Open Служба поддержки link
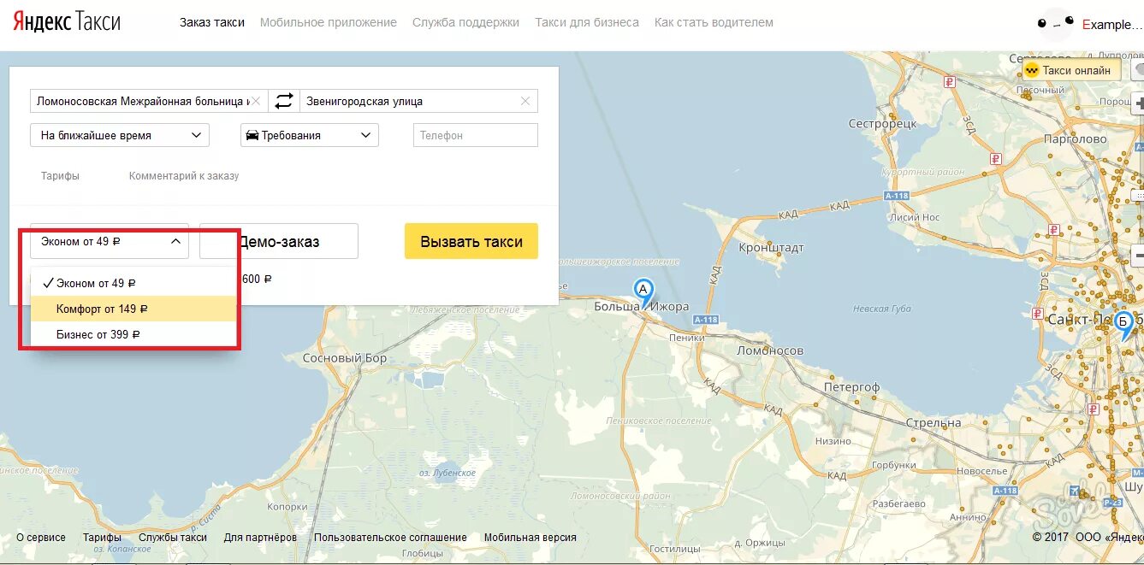This screenshot has height=565, width=1144. (x=465, y=22)
